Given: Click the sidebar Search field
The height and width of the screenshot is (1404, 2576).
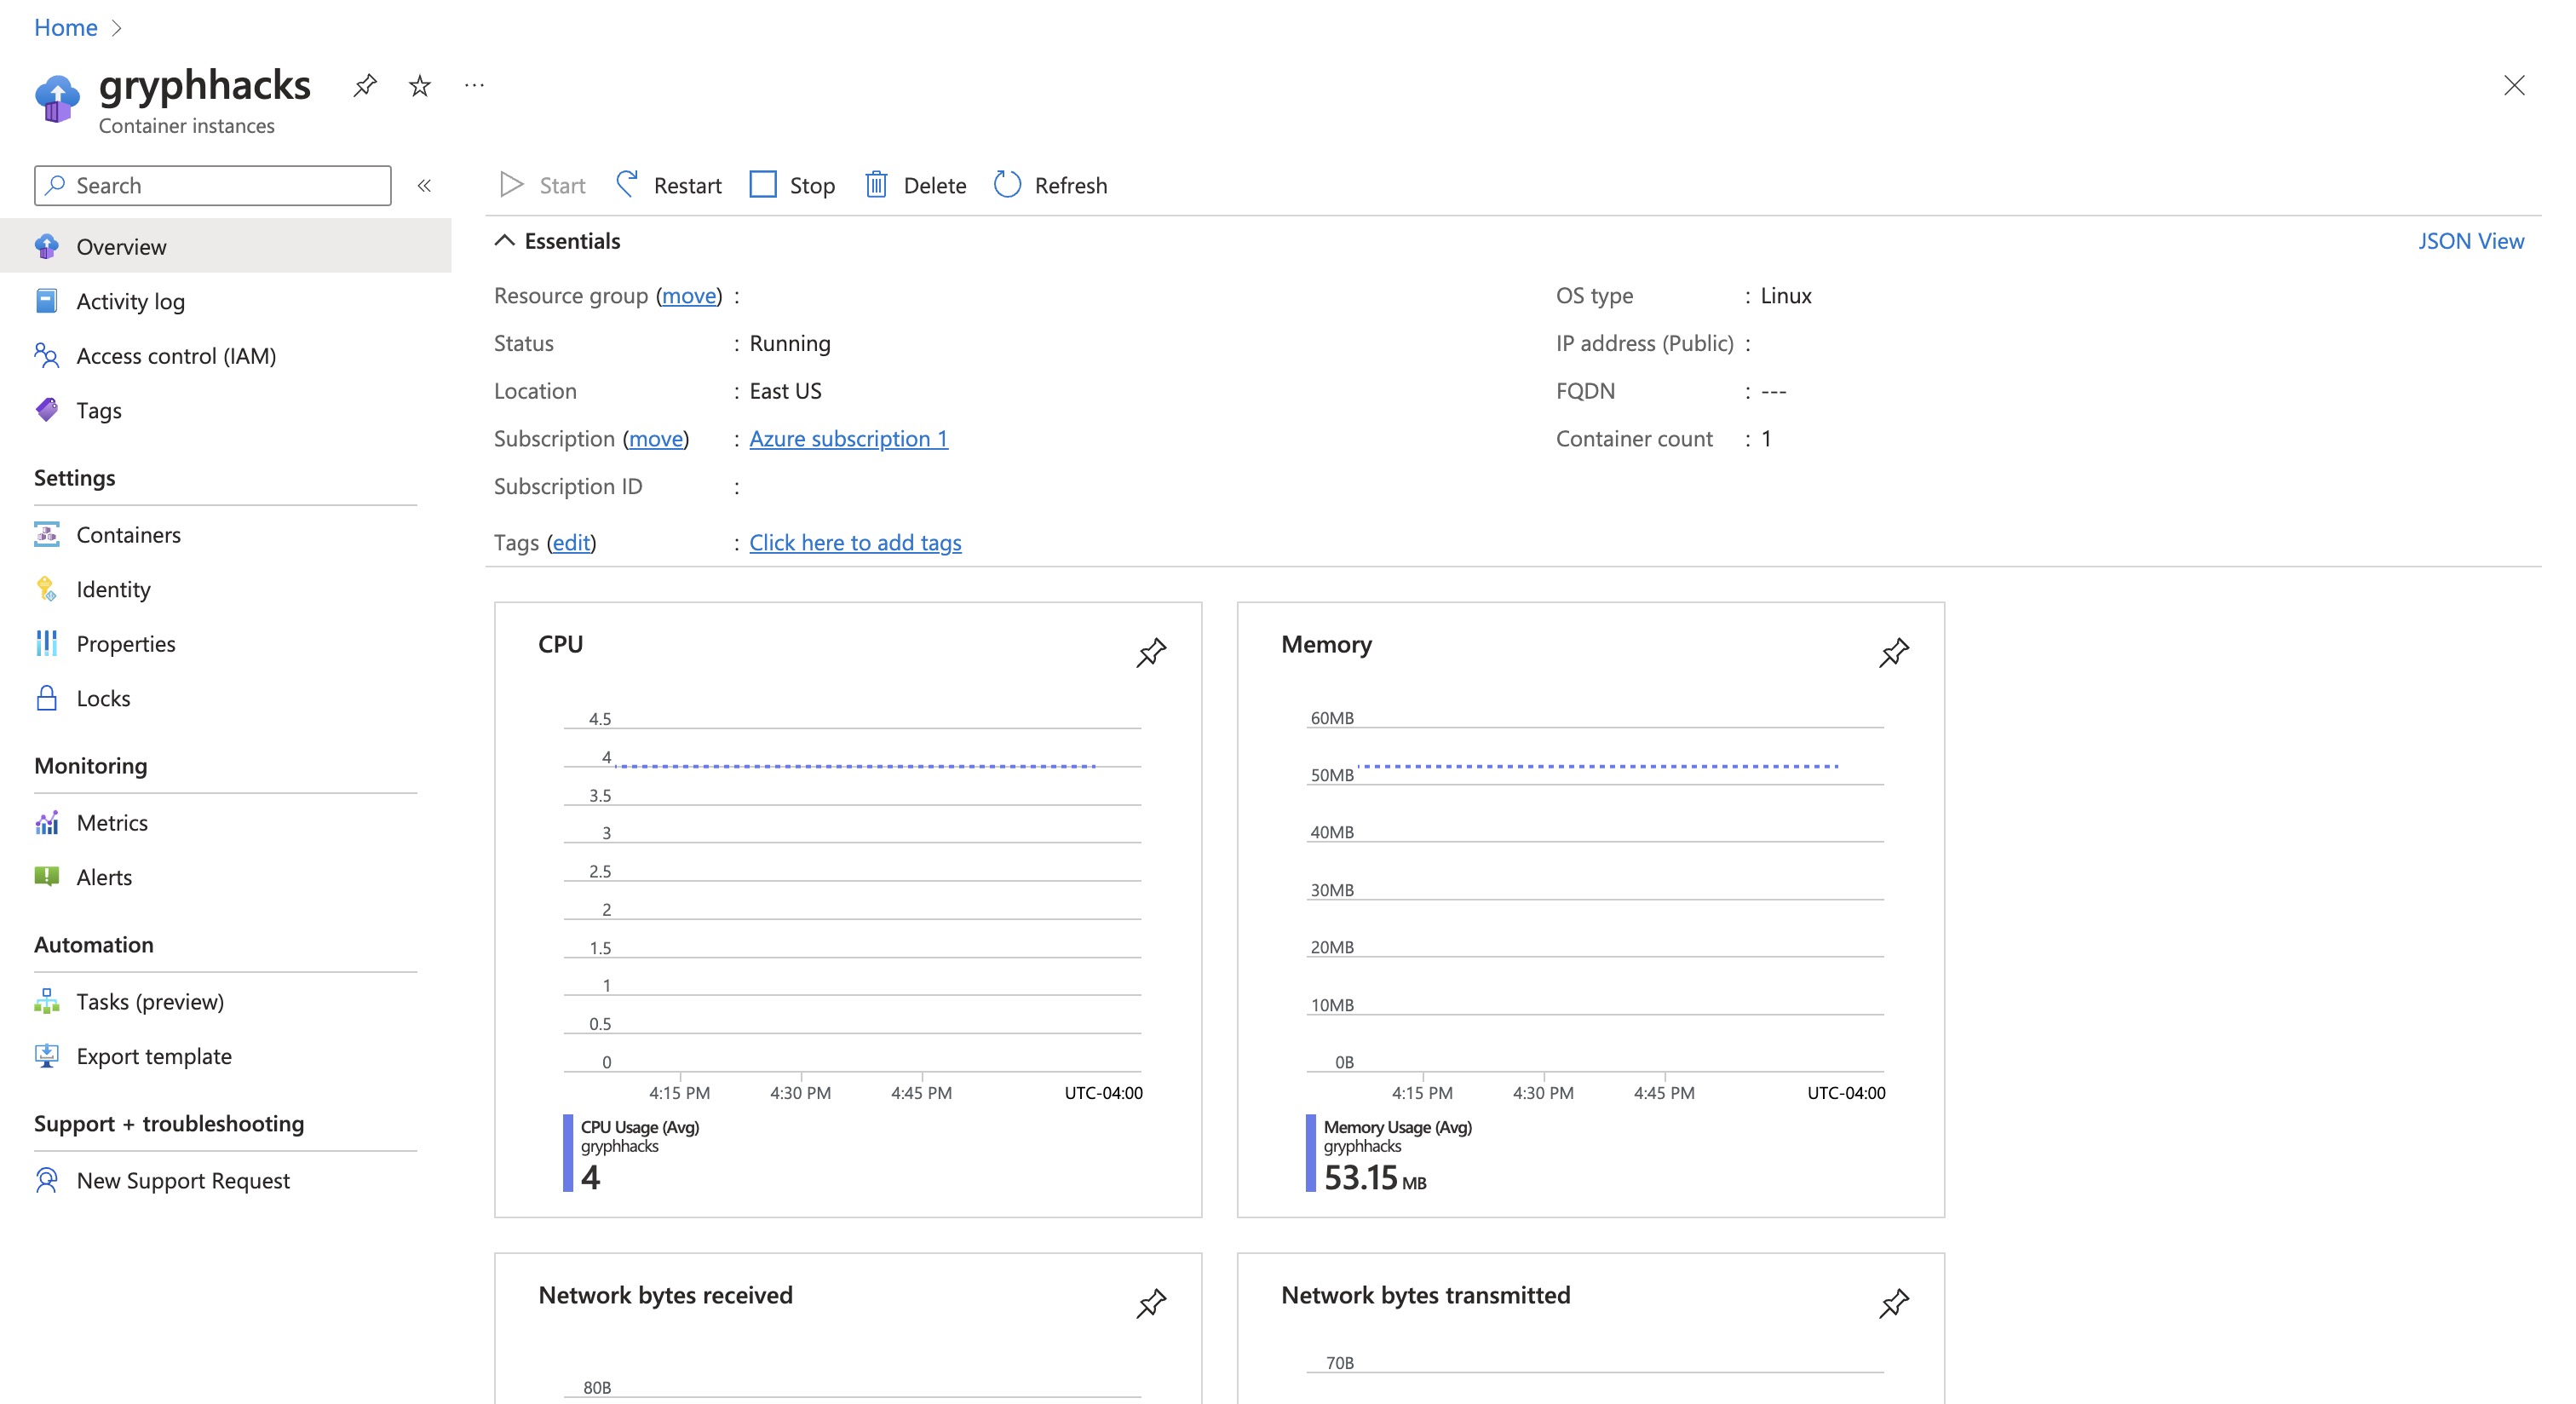Looking at the screenshot, I should pos(212,185).
